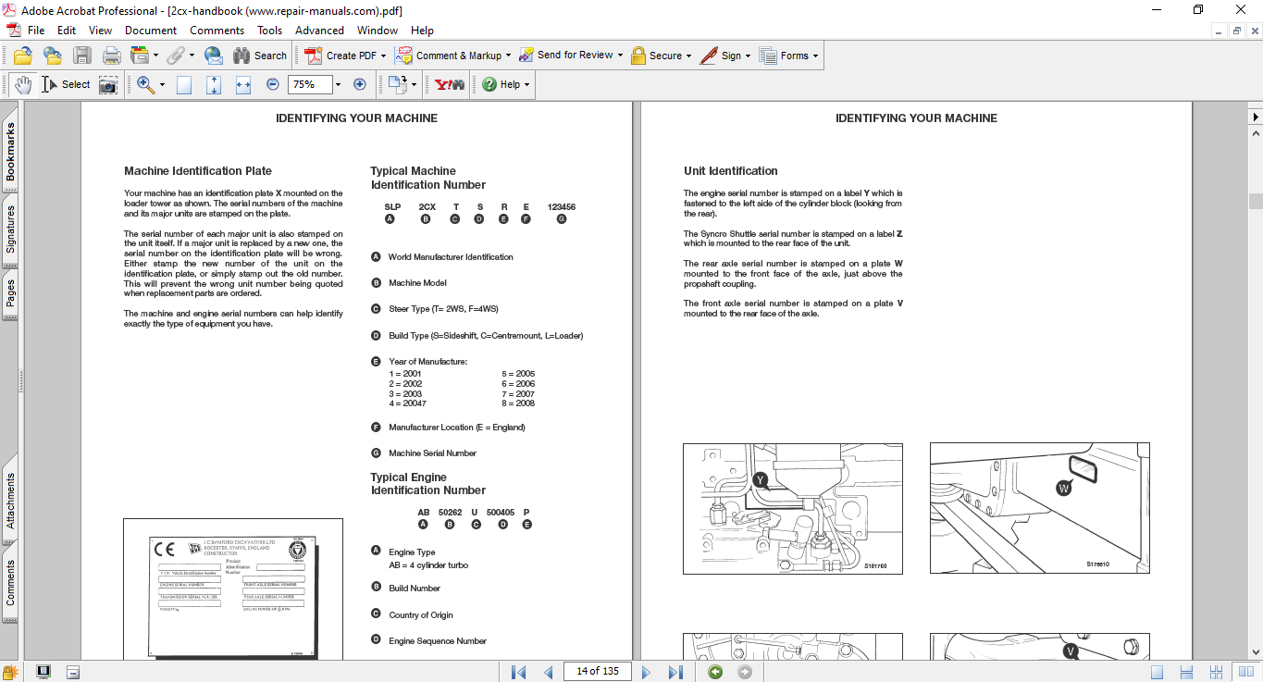Viewport: 1263px width, 682px height.
Task: Open the Bookmarks side tab
Action: (x=10, y=152)
